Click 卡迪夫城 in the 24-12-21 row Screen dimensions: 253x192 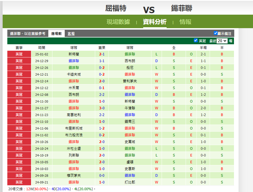(74, 74)
